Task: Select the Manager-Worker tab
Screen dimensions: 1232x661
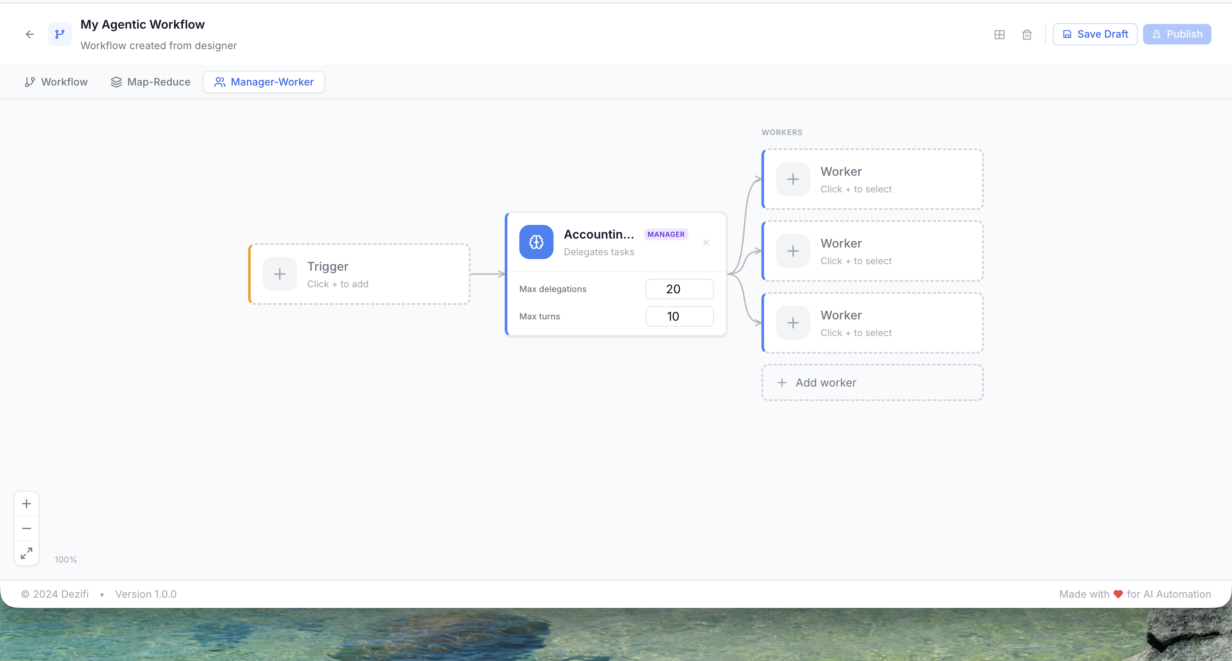Action: click(x=264, y=82)
